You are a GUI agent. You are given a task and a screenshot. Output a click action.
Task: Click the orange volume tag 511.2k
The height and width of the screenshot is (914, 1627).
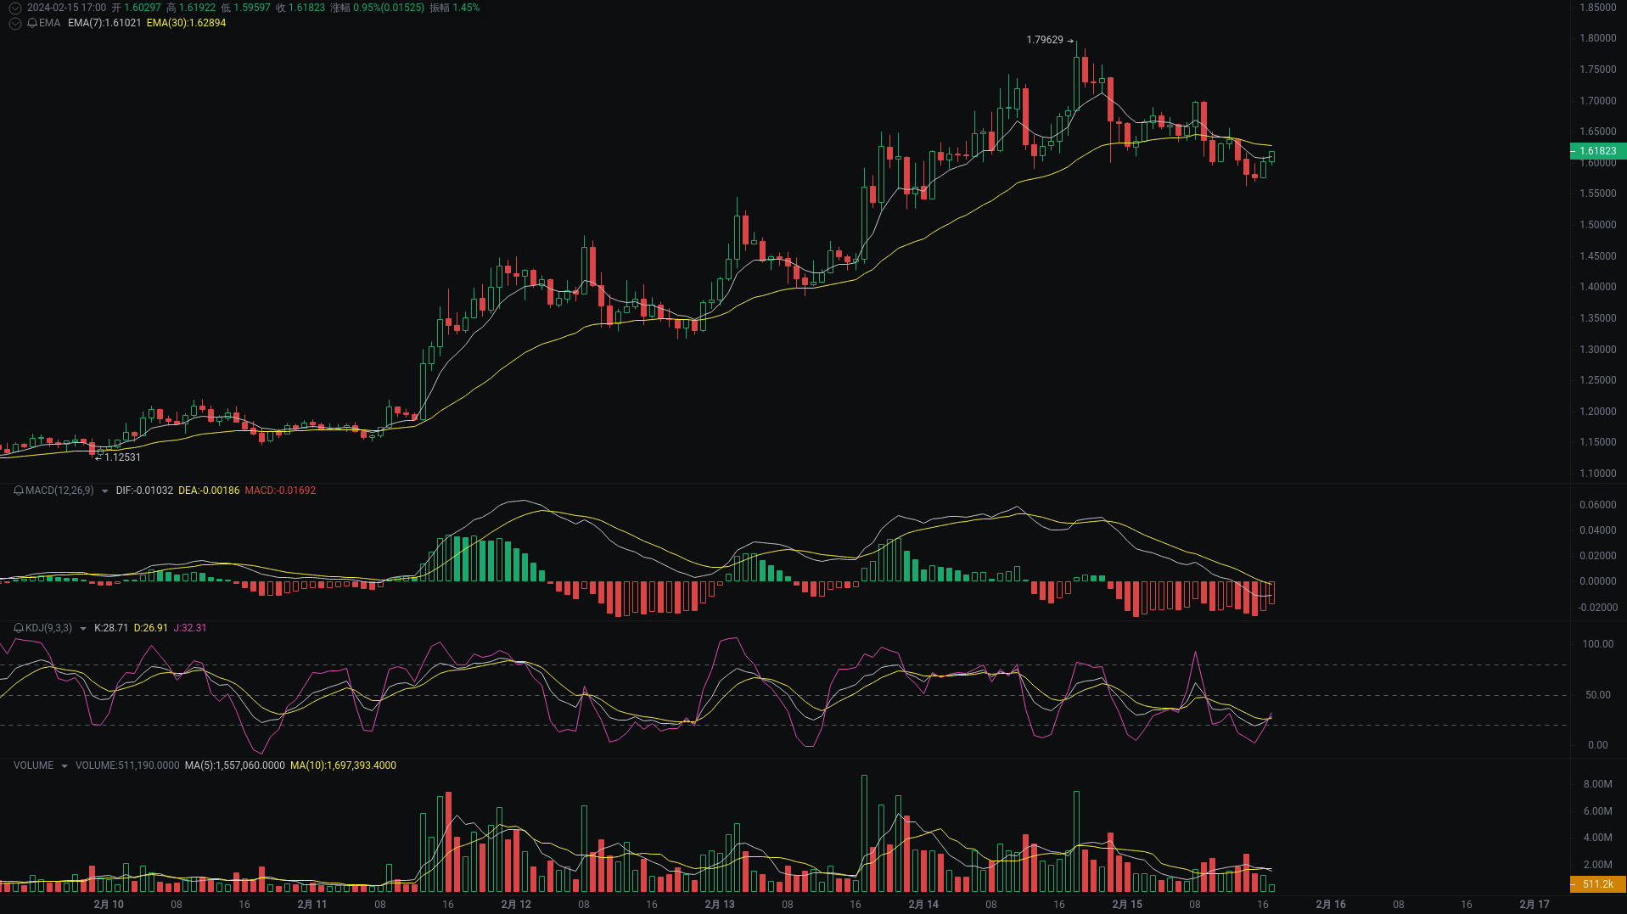(1598, 884)
